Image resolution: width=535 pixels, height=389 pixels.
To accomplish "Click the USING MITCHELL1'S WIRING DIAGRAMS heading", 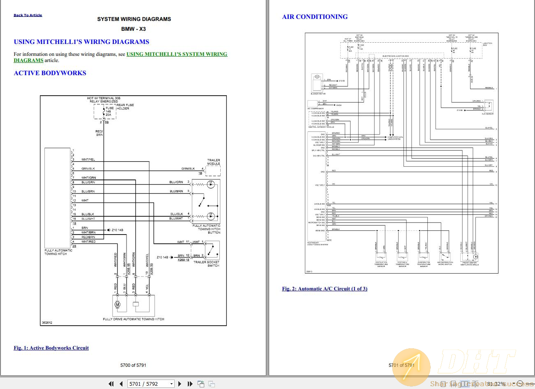I will [81, 42].
